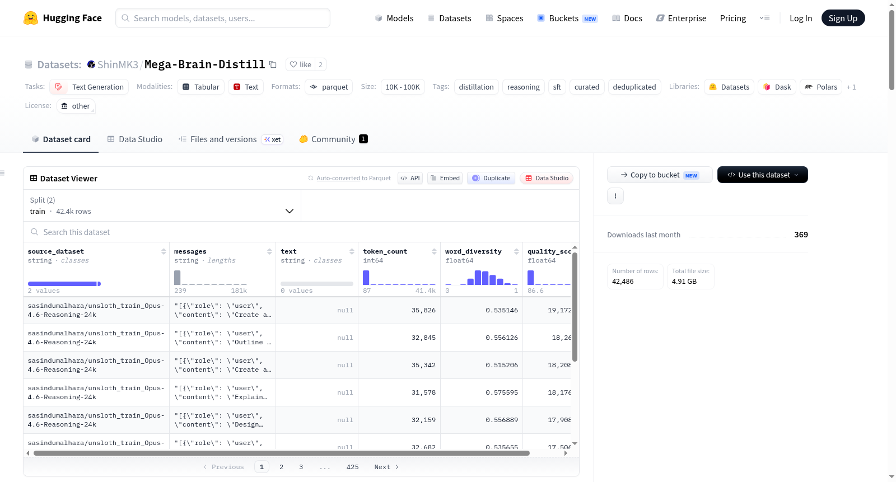
Task: Open the other license tag
Action: point(76,106)
